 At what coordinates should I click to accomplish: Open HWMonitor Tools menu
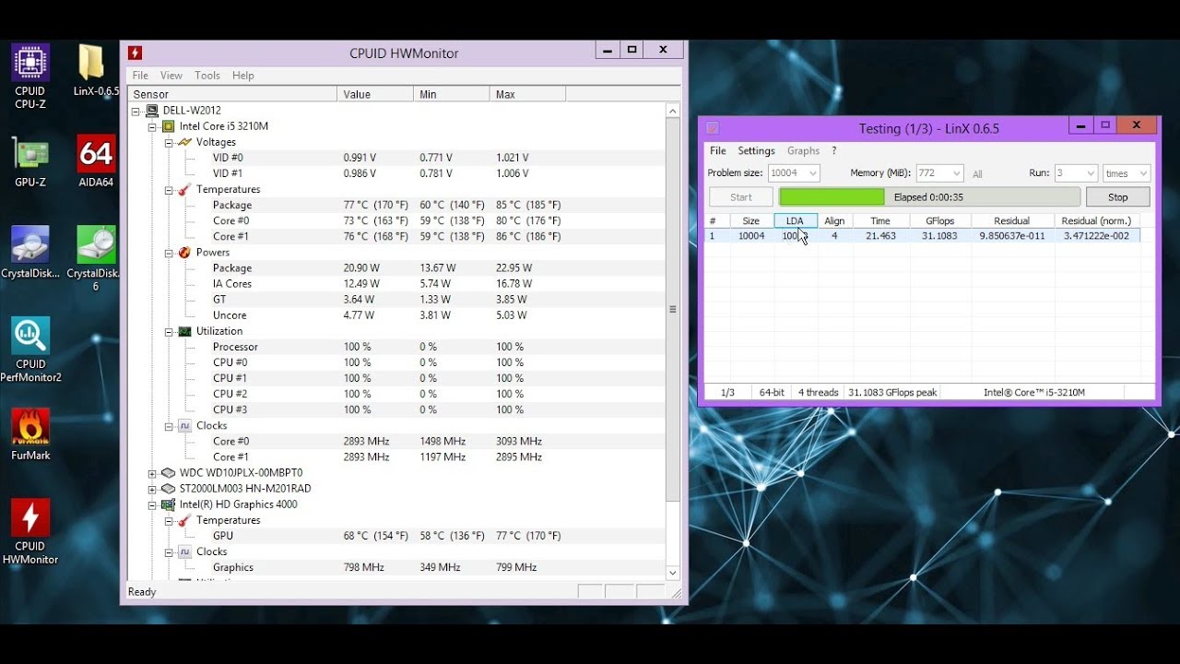[x=207, y=76]
